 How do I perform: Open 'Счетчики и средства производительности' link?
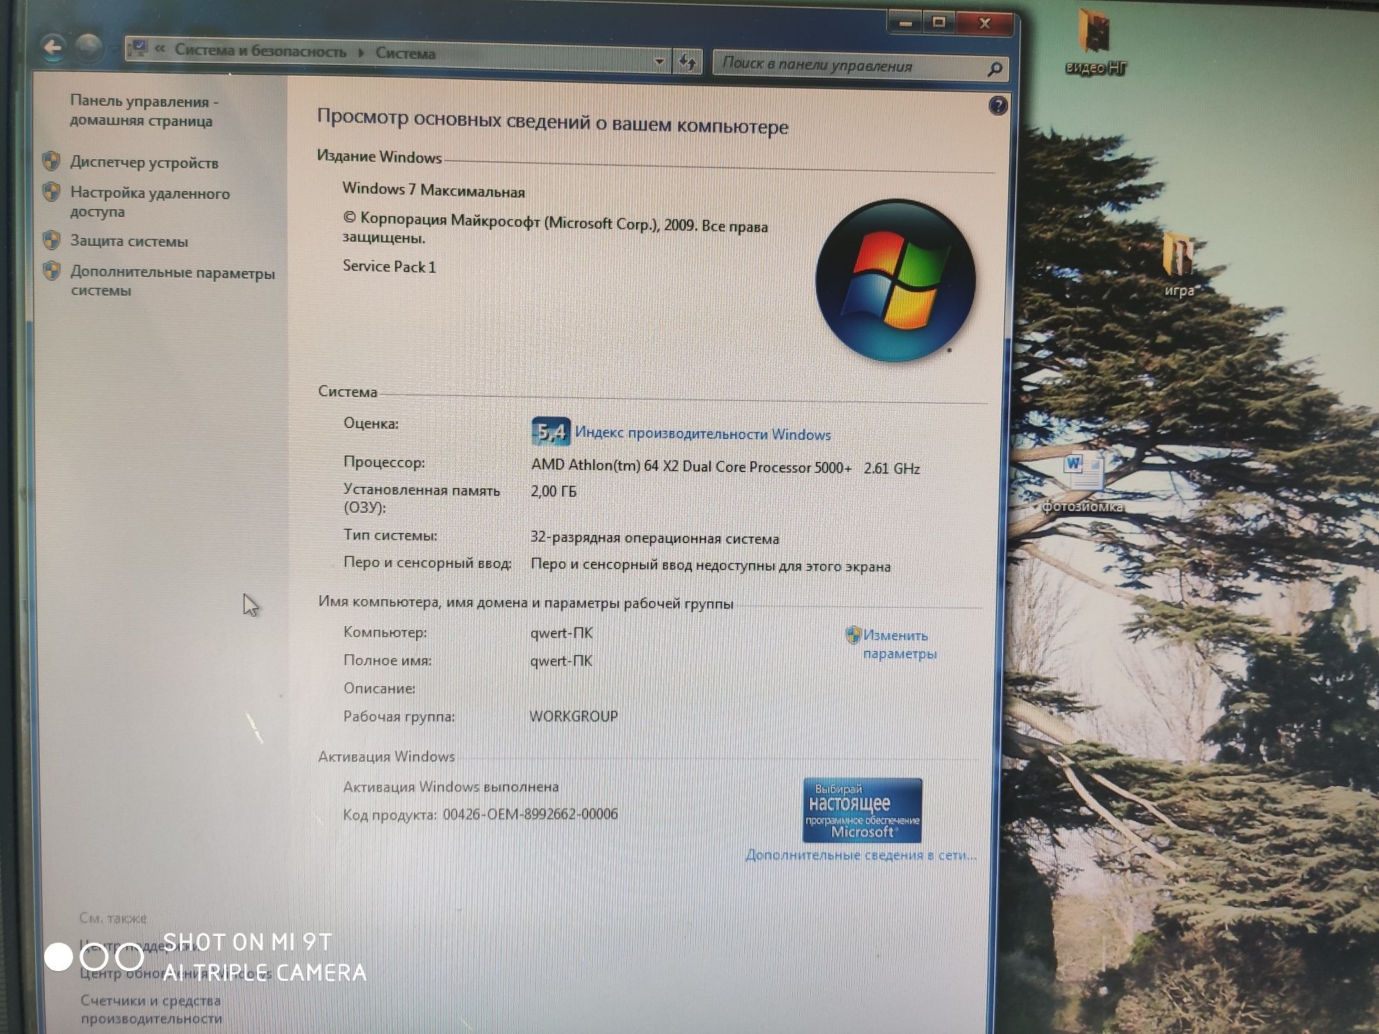point(151,1009)
